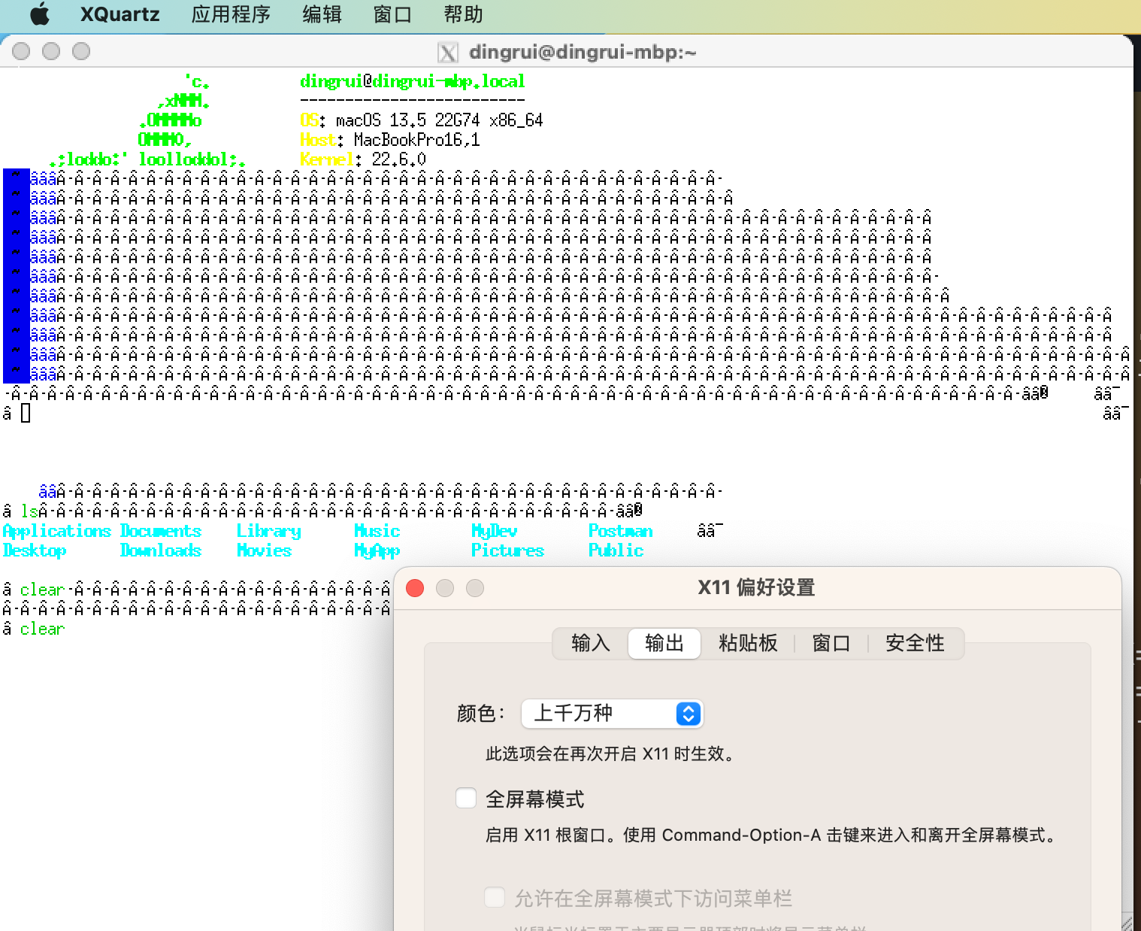1141x931 pixels.
Task: Click the terminal window minimize button
Action: [x=51, y=51]
